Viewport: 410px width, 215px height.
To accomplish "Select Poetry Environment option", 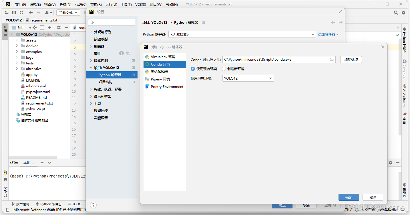I will point(165,86).
